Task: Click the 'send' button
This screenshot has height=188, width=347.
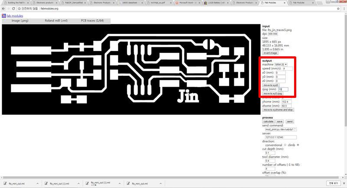Action: pos(290,121)
